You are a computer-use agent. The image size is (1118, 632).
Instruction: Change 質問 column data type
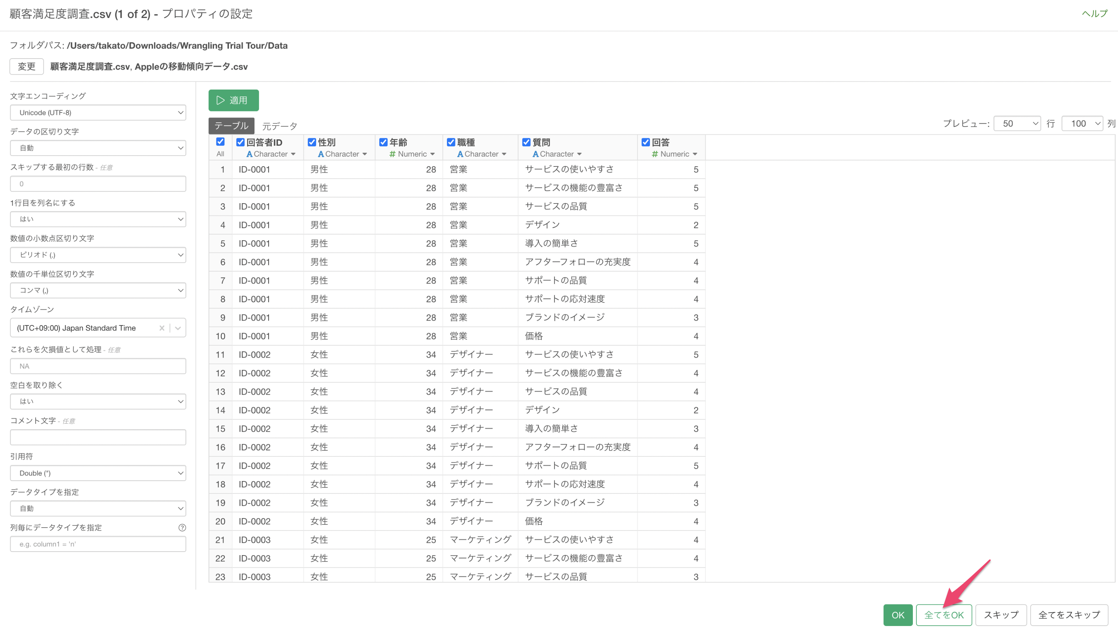click(557, 154)
